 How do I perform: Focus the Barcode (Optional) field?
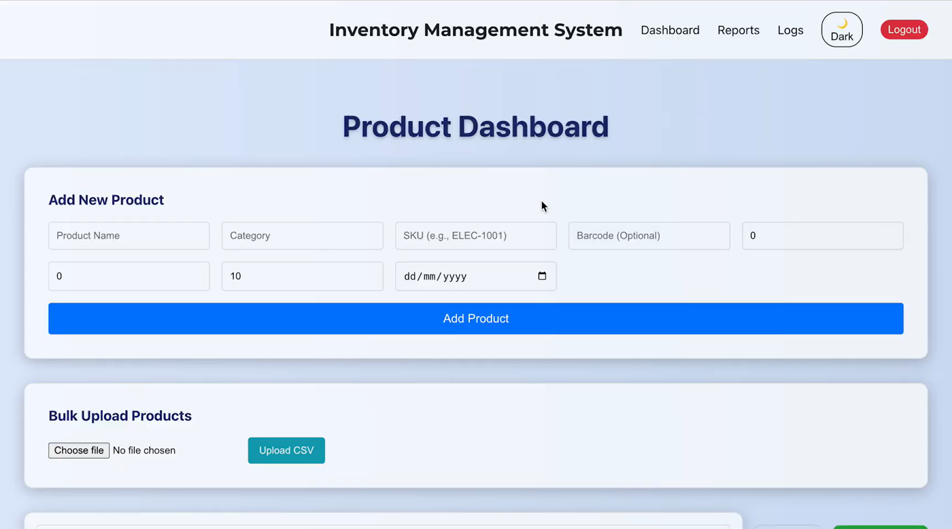point(649,236)
